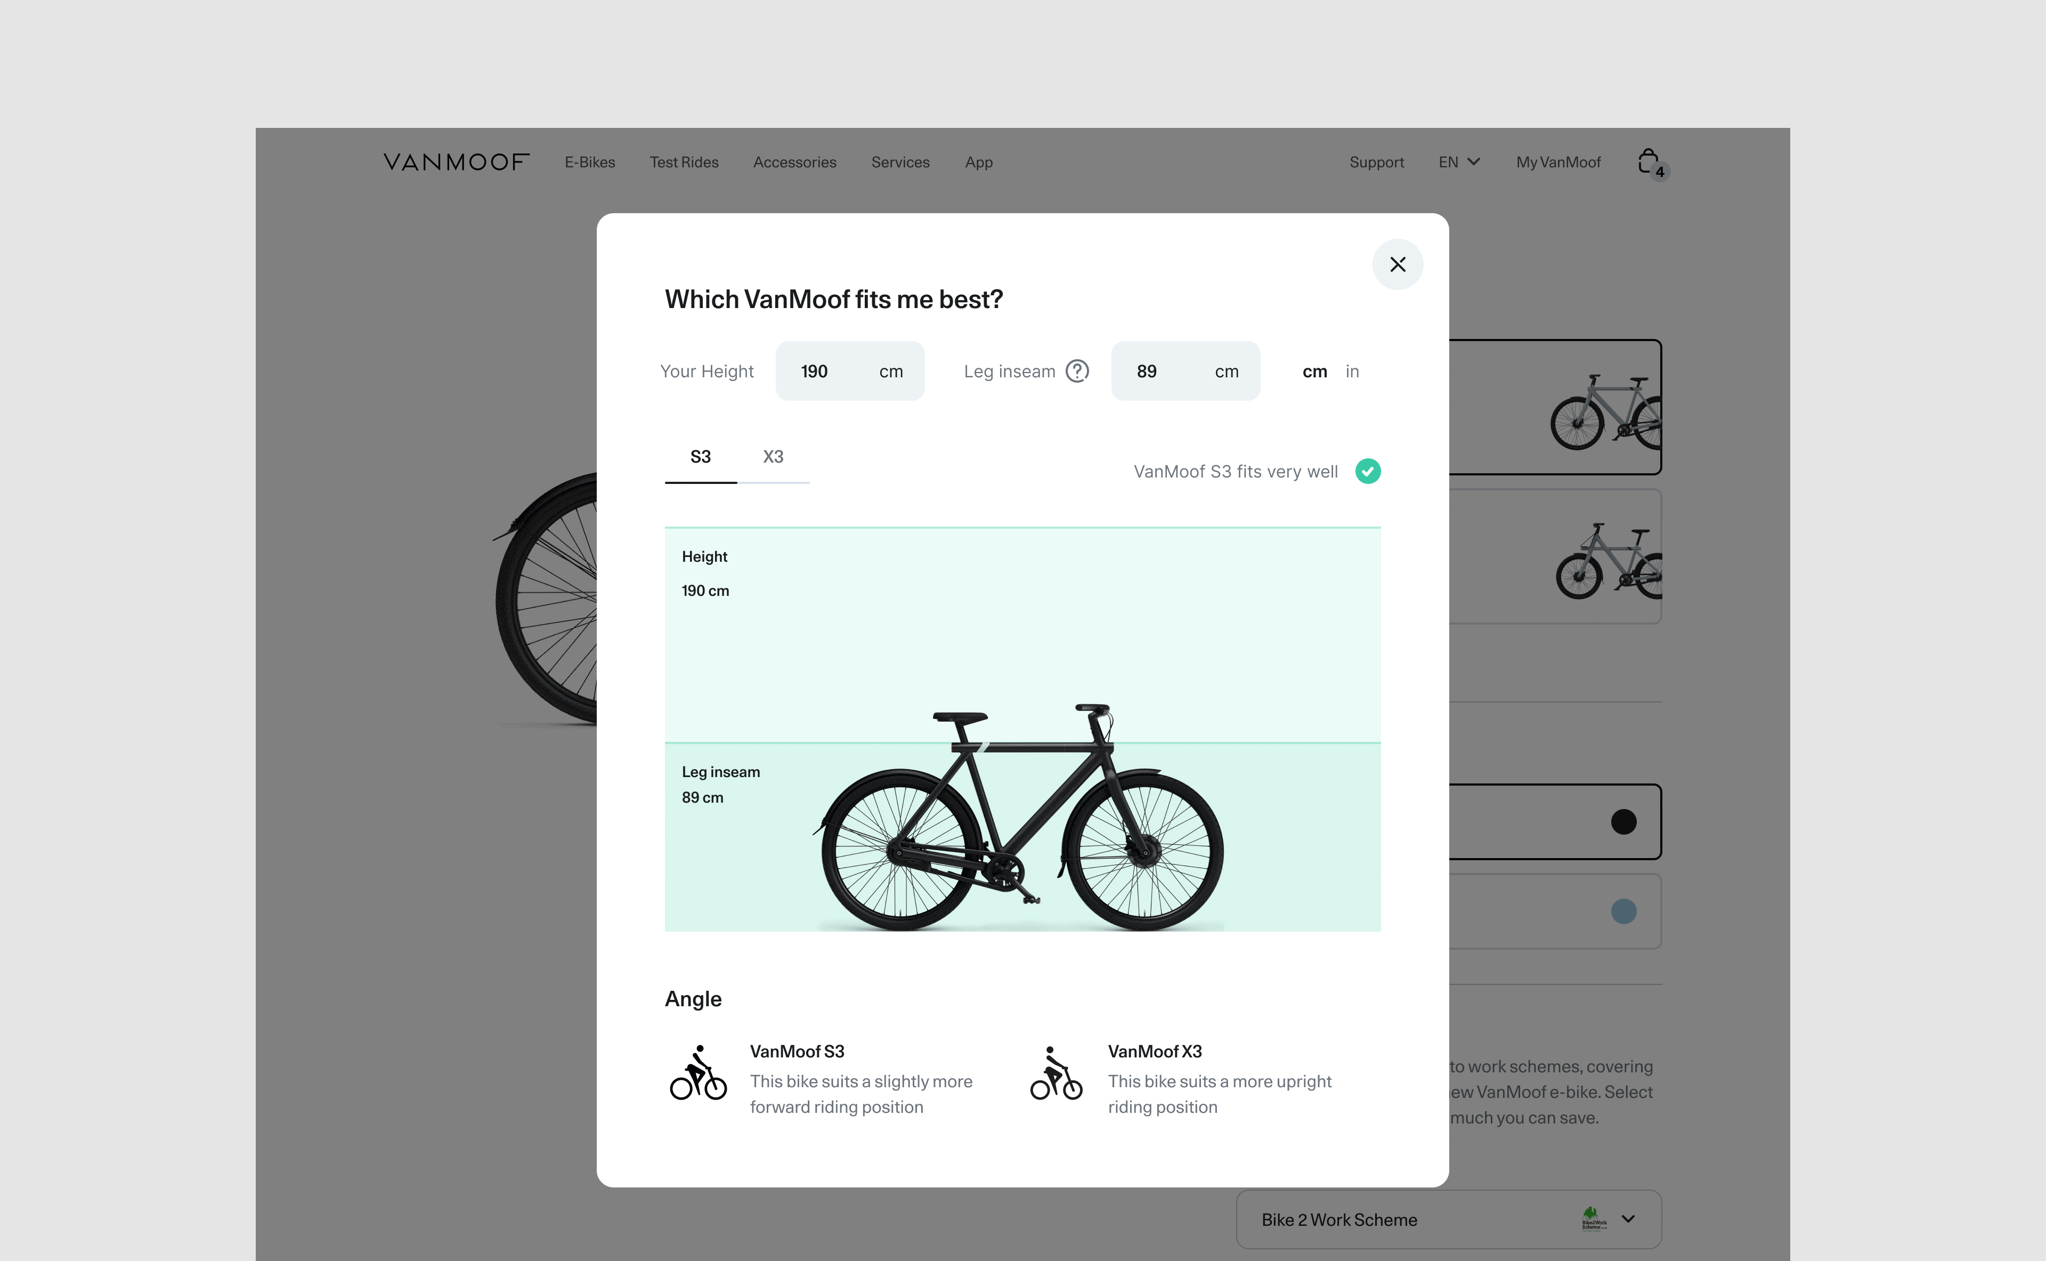Select the black color swatch
The width and height of the screenshot is (2046, 1261).
point(1622,822)
